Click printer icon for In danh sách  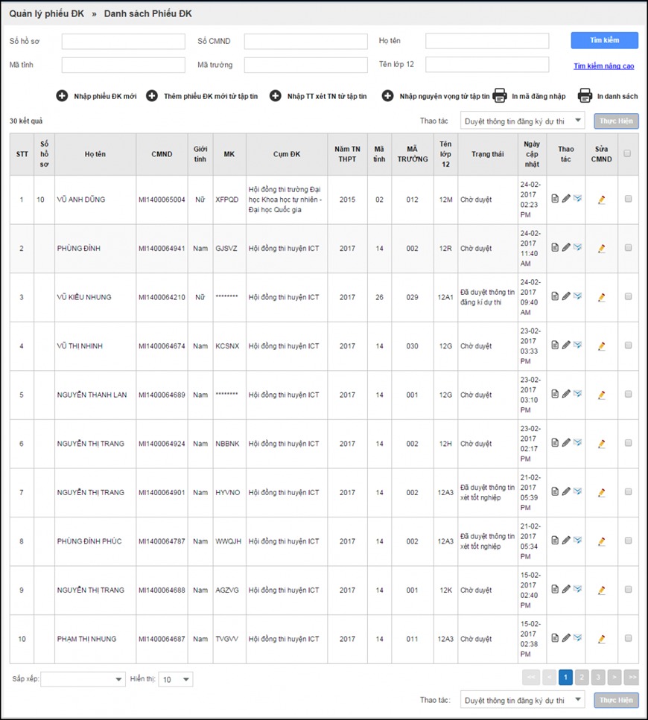pyautogui.click(x=585, y=96)
